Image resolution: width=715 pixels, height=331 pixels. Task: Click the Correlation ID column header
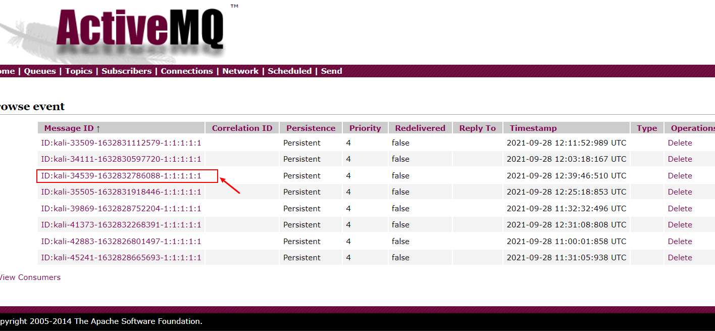(x=242, y=128)
